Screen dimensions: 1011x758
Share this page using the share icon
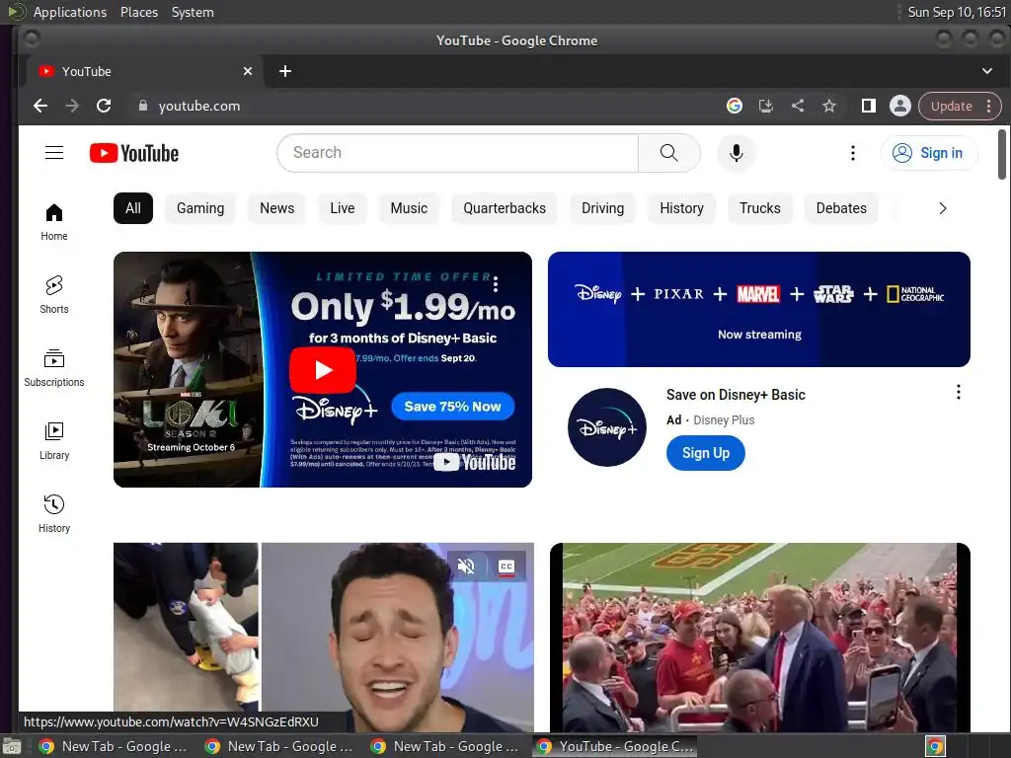[x=798, y=106]
